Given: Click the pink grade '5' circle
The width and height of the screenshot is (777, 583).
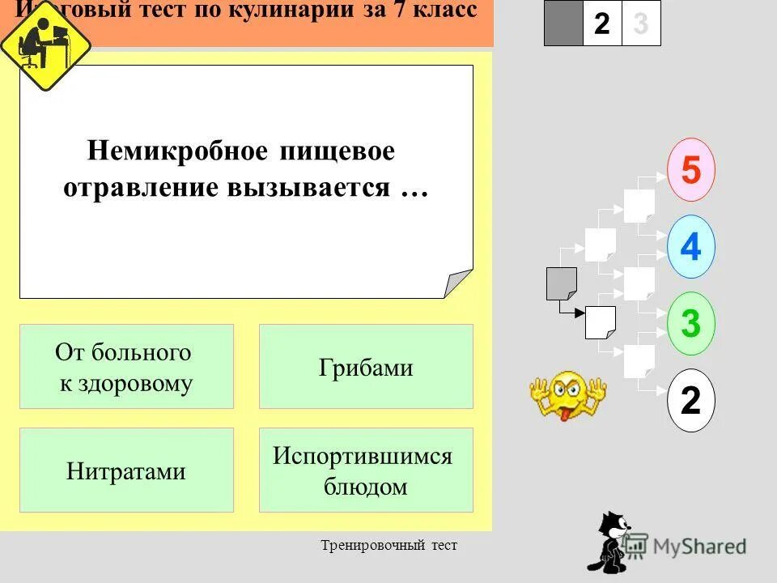Looking at the screenshot, I should [x=689, y=171].
